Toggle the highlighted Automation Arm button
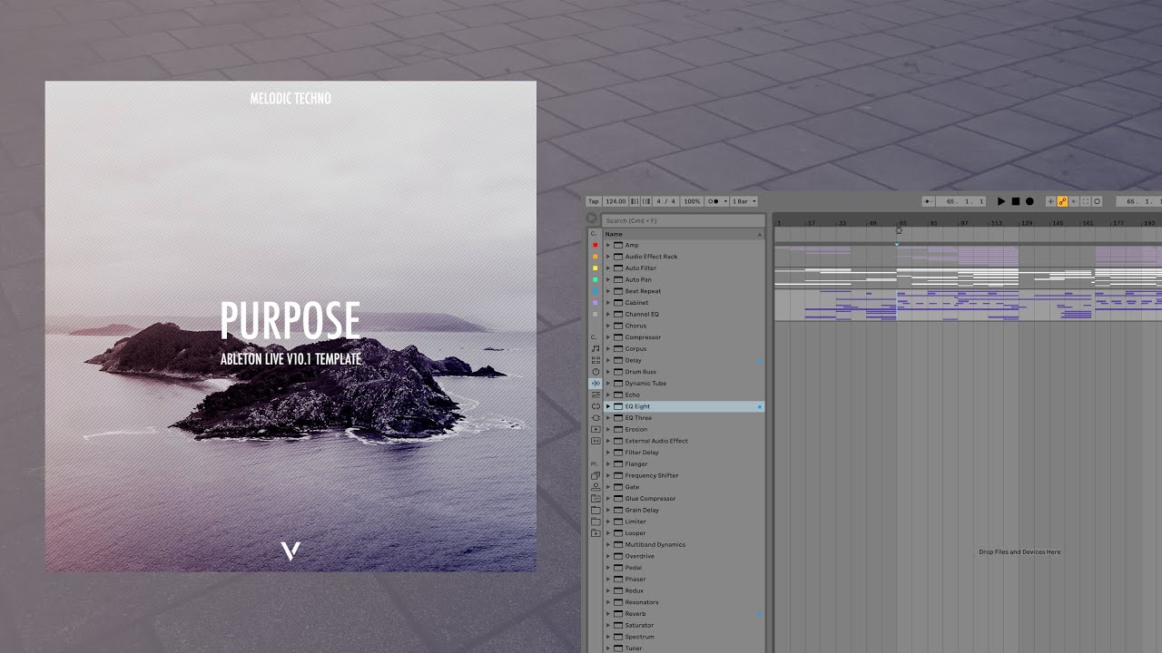Image resolution: width=1162 pixels, height=653 pixels. tap(1062, 201)
